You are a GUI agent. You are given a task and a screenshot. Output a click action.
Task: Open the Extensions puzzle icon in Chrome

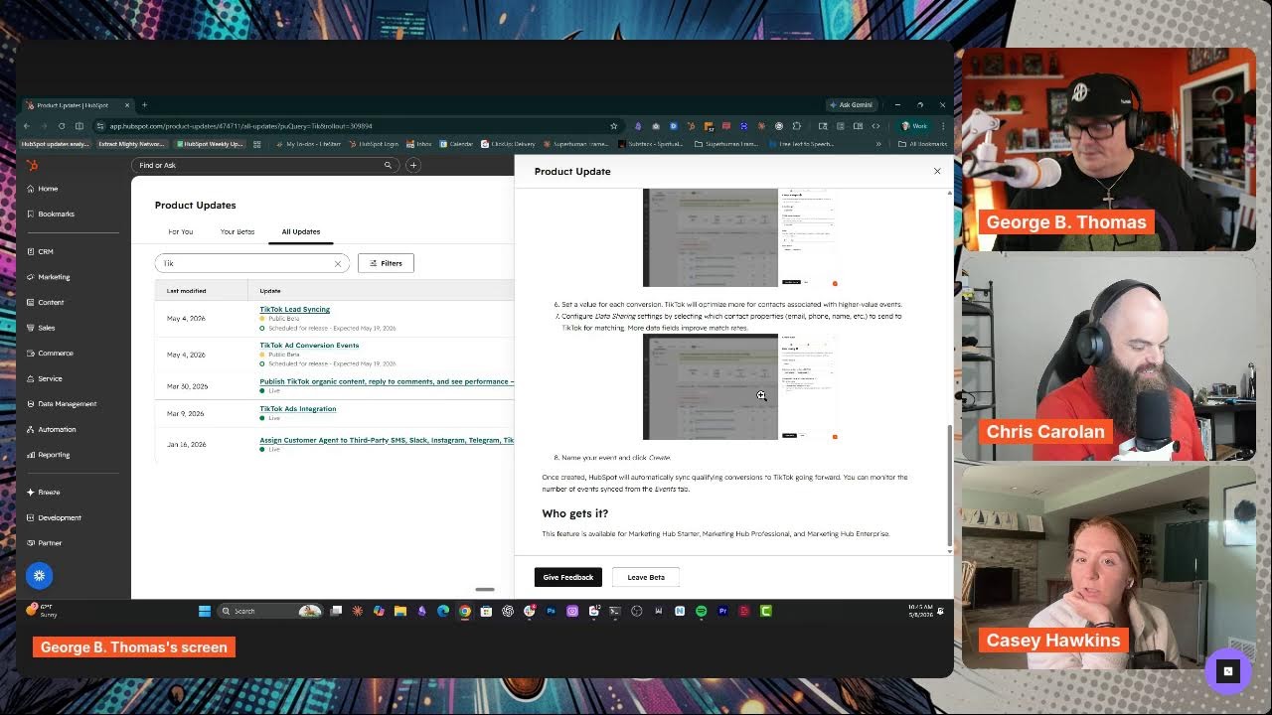(x=797, y=126)
